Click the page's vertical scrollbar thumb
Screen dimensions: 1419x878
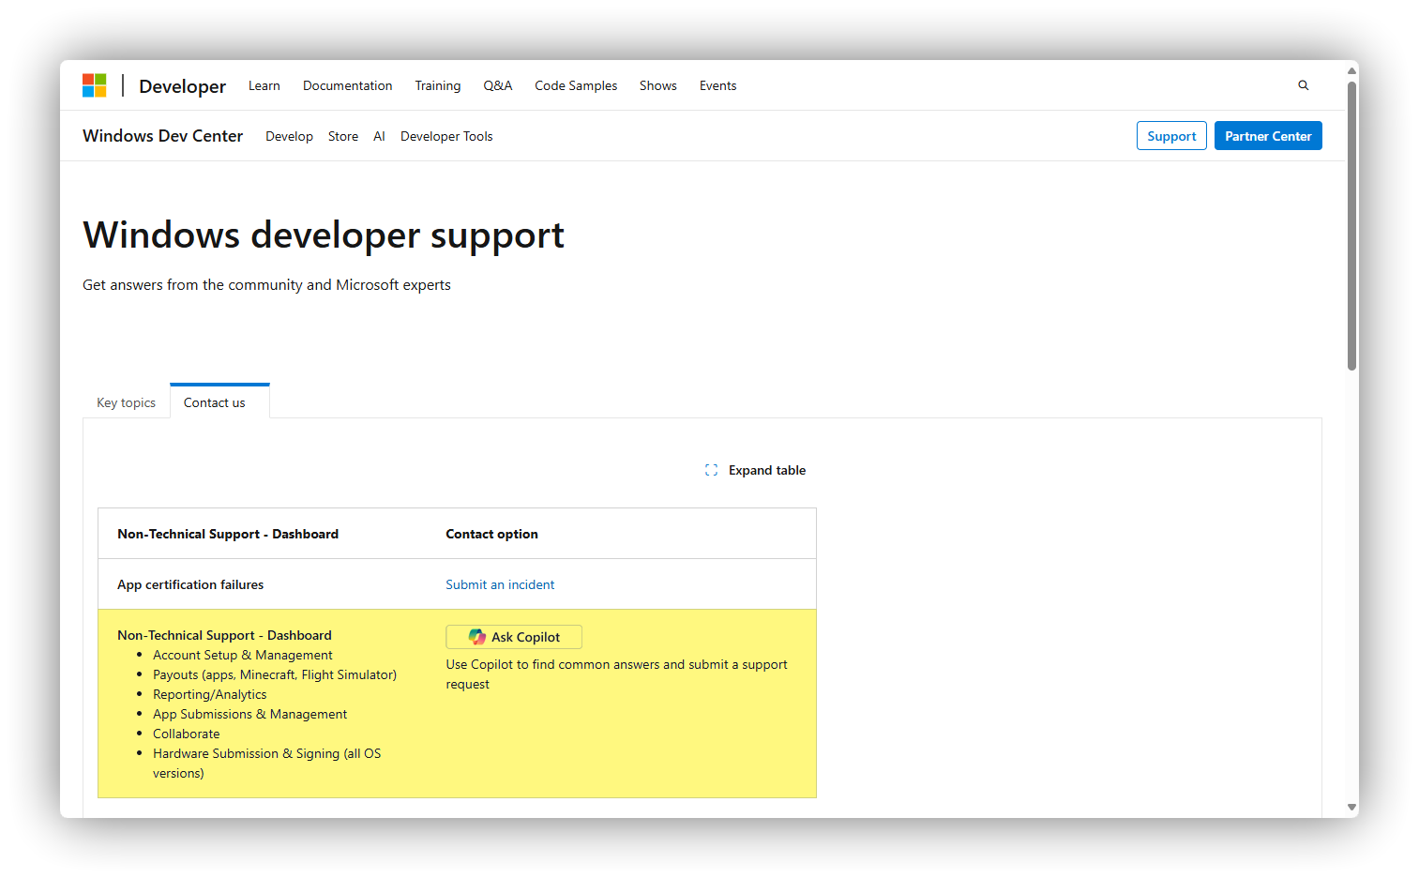point(1352,225)
